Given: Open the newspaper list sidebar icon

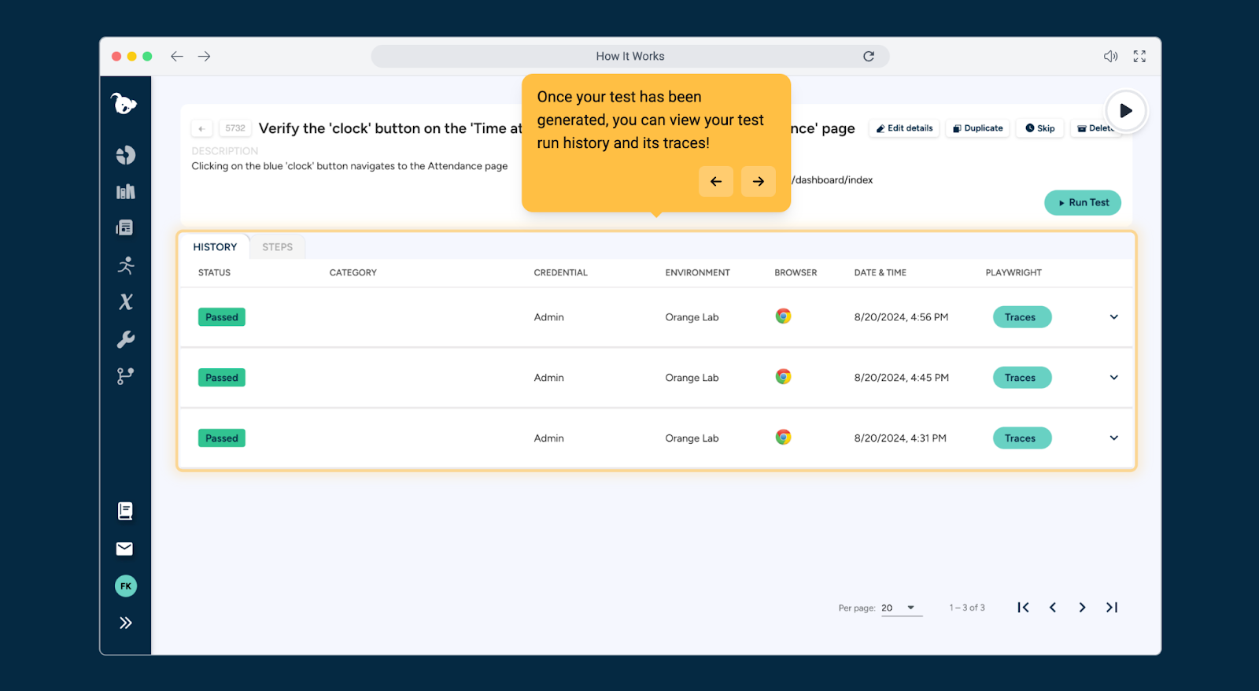Looking at the screenshot, I should [125, 227].
